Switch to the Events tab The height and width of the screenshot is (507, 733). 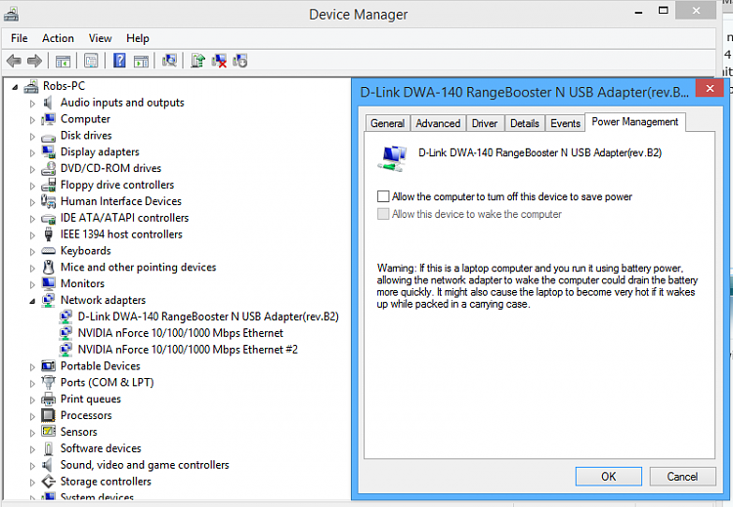coord(565,123)
